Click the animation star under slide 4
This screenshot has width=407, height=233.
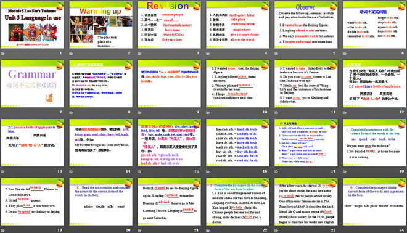(x=208, y=54)
